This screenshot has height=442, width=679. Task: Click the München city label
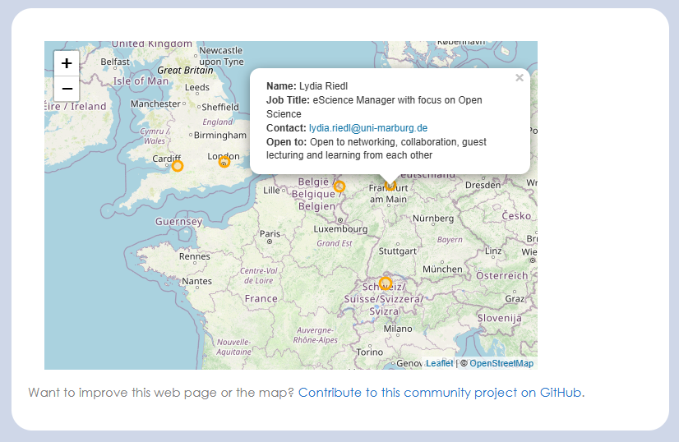point(442,269)
